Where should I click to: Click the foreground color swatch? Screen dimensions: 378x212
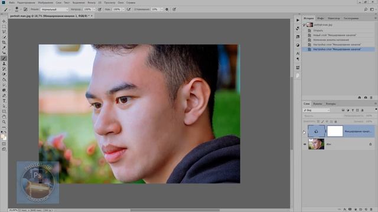coord(2,137)
